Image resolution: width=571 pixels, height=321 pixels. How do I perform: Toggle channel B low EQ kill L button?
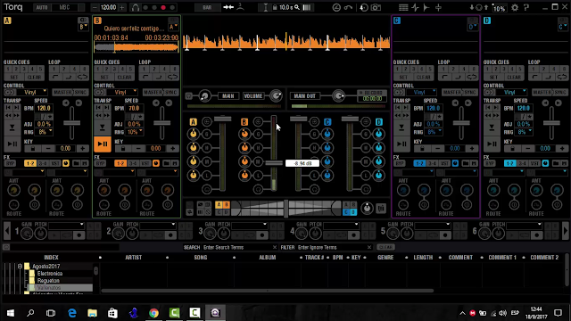click(258, 176)
